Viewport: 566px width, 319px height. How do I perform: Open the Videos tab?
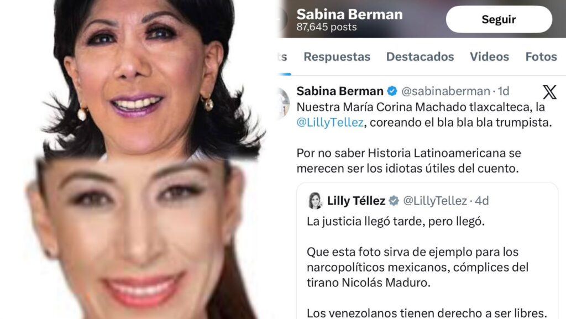489,56
